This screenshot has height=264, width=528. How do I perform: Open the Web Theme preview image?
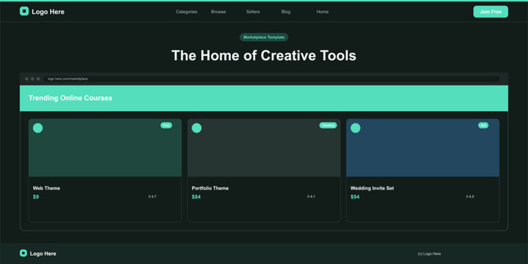point(105,147)
